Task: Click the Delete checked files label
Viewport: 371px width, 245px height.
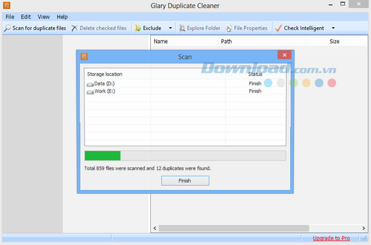Action: (x=103, y=28)
